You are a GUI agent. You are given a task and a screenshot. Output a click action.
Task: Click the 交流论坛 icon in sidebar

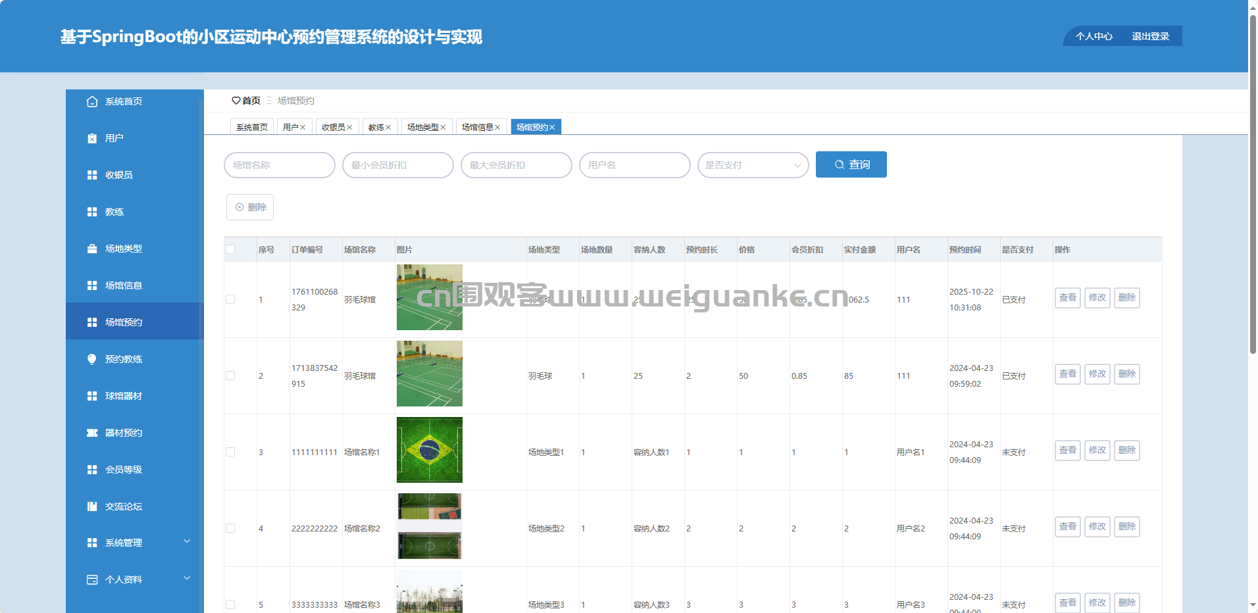(92, 506)
